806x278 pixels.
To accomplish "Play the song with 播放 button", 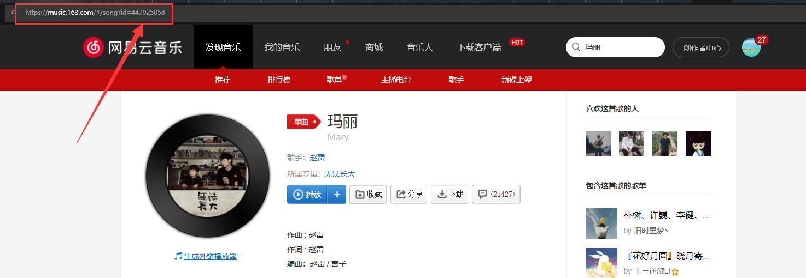I will click(307, 194).
